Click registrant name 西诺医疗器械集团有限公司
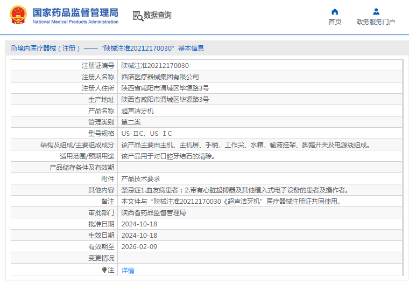 (160, 77)
